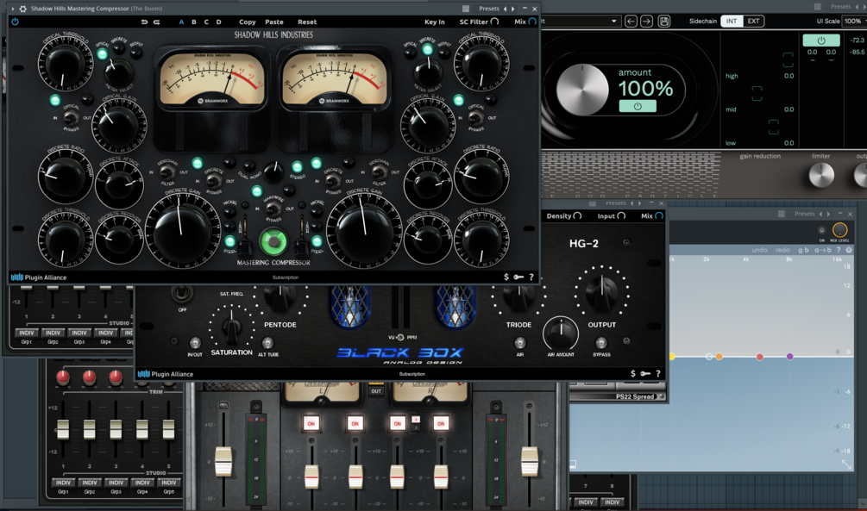Screen dimensions: 867x511
Task: Select preset slot A in Shadow Hills
Action: pos(181,22)
